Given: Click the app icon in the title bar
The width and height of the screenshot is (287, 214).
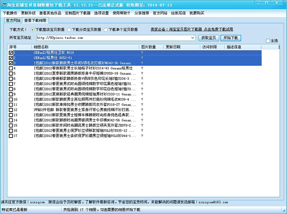Looking at the screenshot, I should [4, 3].
